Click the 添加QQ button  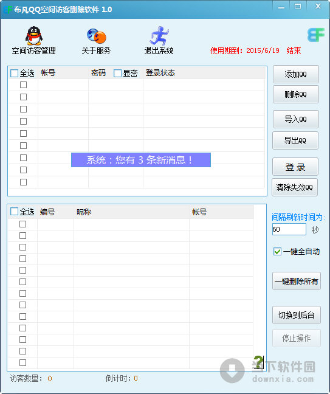296,74
